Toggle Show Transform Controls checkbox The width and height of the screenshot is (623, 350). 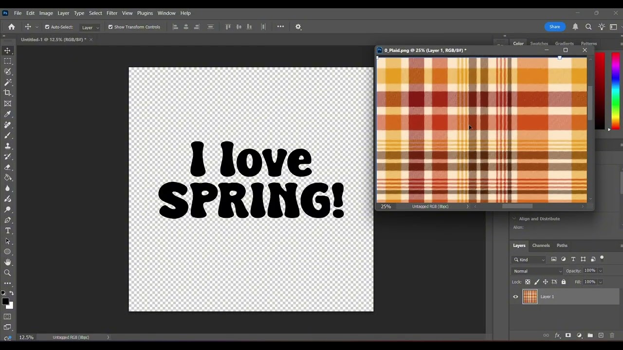click(110, 27)
